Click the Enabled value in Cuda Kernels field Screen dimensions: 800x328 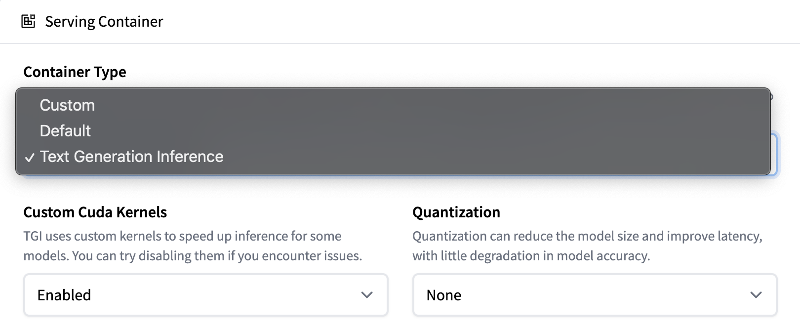click(x=64, y=295)
